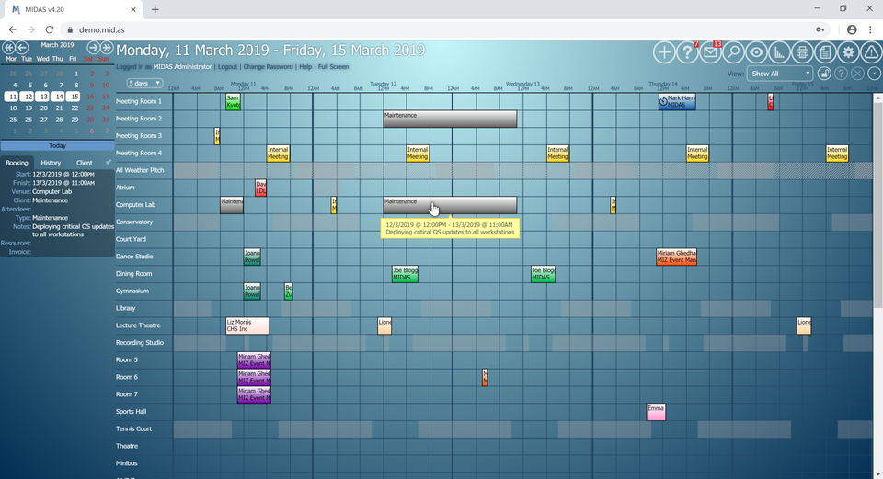Viewport: 883px width, 479px height.
Task: Click browser reload icon
Action: [x=50, y=29]
